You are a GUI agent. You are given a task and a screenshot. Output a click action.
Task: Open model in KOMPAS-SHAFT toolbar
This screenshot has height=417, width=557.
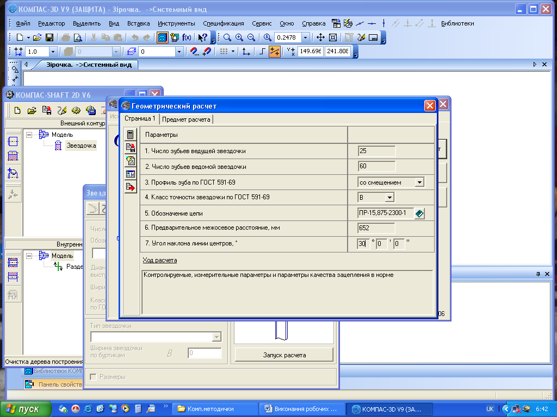(32, 110)
